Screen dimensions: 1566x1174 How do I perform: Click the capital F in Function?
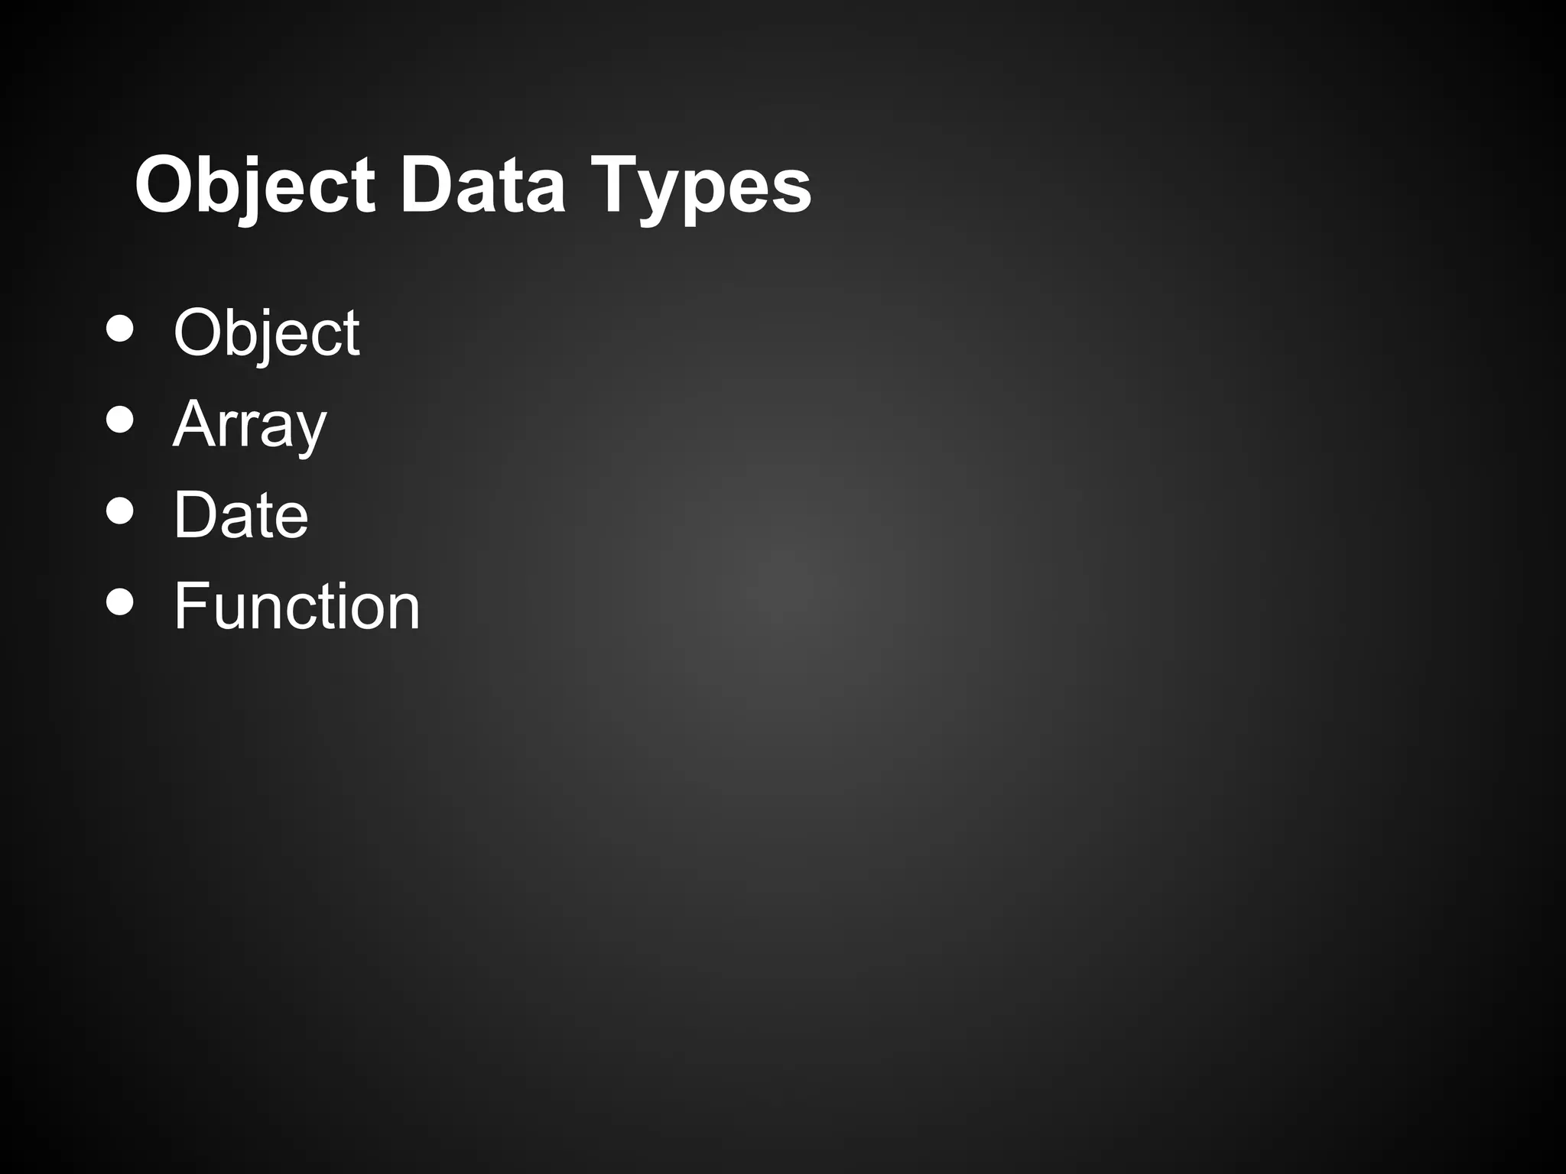click(190, 606)
